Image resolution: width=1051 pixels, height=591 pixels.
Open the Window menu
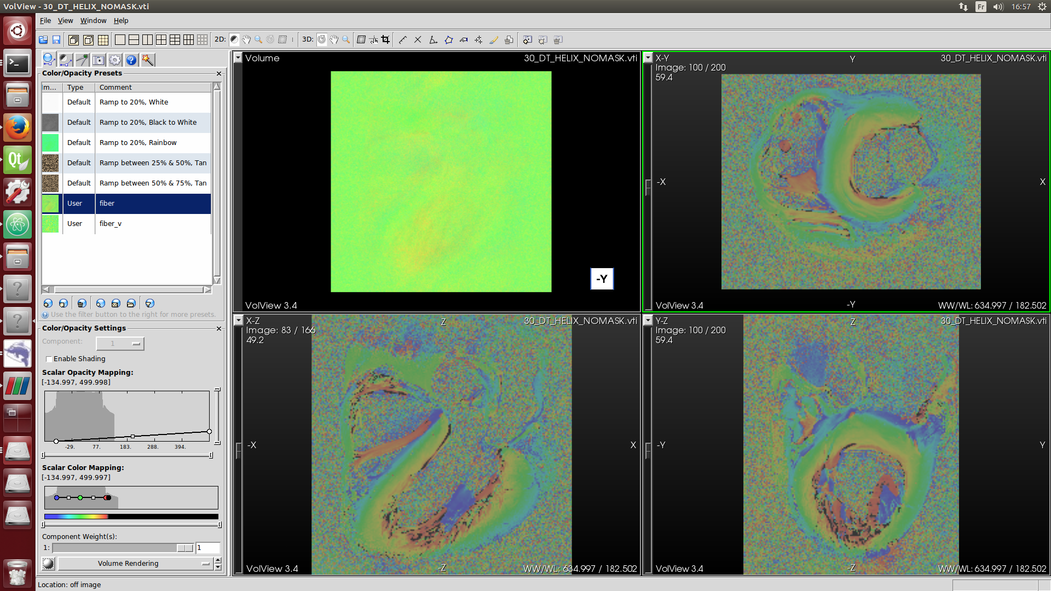[x=93, y=20]
